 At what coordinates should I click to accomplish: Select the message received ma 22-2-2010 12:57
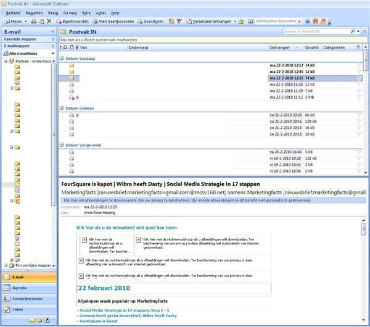click(211, 65)
